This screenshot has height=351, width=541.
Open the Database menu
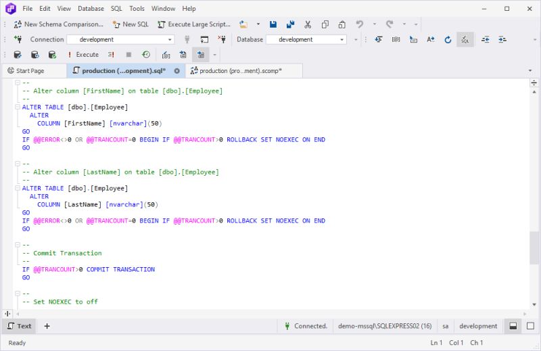tap(91, 9)
